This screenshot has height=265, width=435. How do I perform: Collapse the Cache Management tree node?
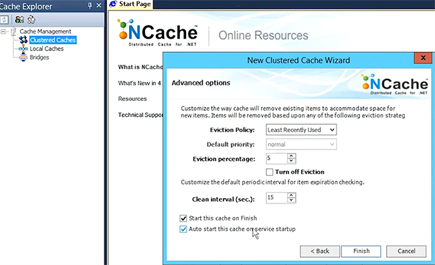coord(3,31)
